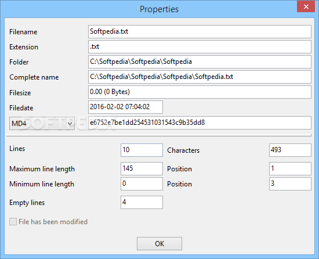
Task: Select the MD4 hash value field
Action: point(200,123)
